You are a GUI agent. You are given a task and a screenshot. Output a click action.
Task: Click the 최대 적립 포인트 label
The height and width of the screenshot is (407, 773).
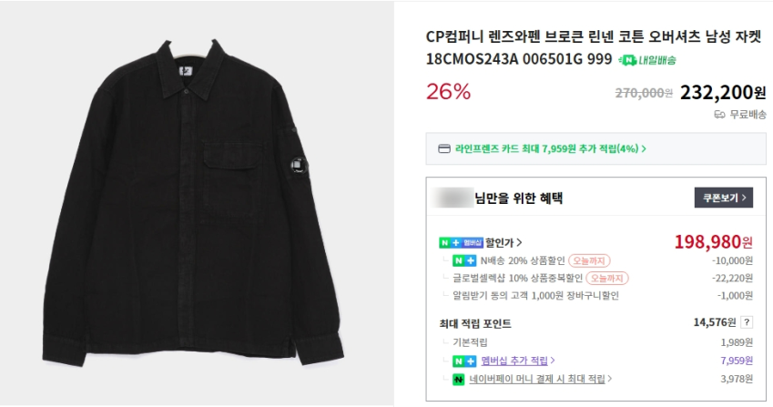pyautogui.click(x=474, y=323)
